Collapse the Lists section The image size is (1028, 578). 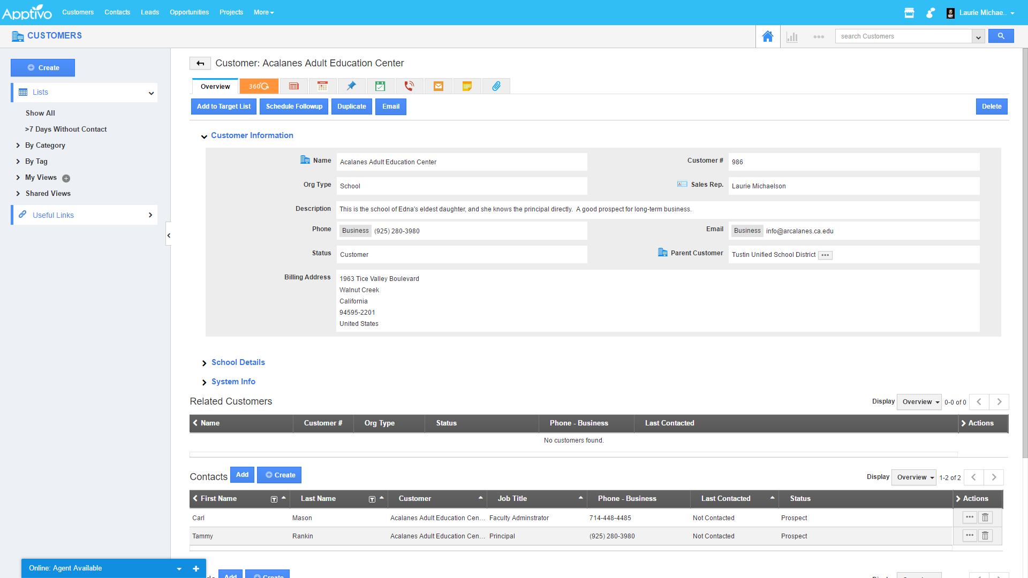coord(151,93)
